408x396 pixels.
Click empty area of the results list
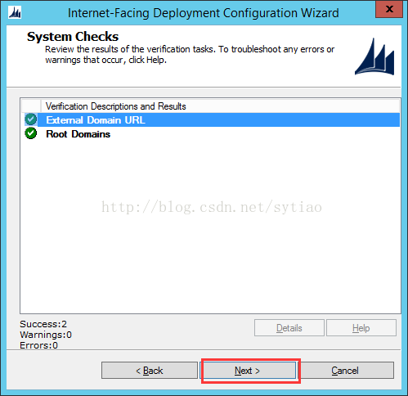210,227
